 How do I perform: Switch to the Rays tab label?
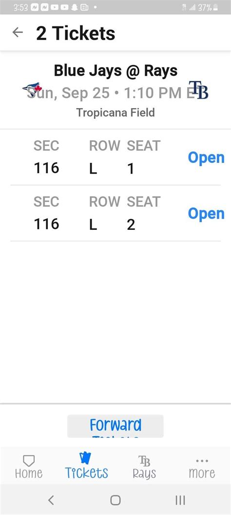144,474
